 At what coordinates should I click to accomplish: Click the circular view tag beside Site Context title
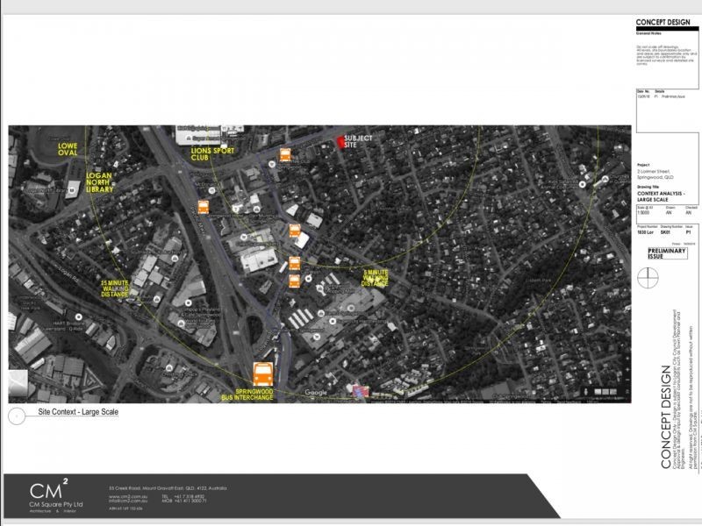click(17, 416)
